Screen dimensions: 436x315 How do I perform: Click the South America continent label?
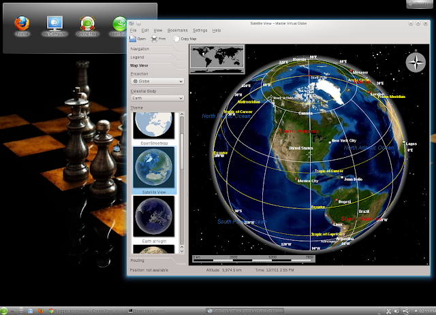(x=360, y=219)
